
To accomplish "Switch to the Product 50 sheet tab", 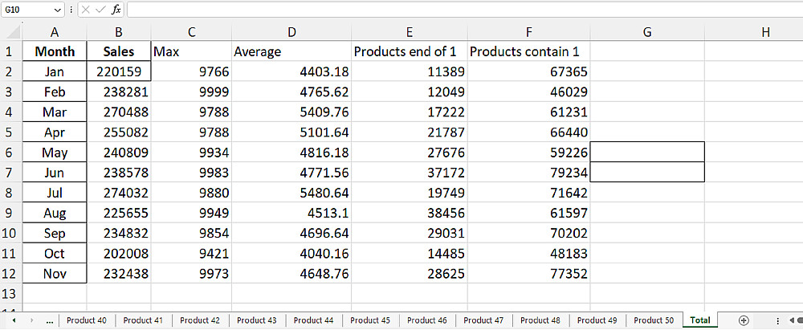I will click(x=654, y=320).
